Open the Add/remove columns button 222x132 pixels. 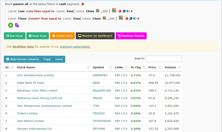click(x=23, y=59)
